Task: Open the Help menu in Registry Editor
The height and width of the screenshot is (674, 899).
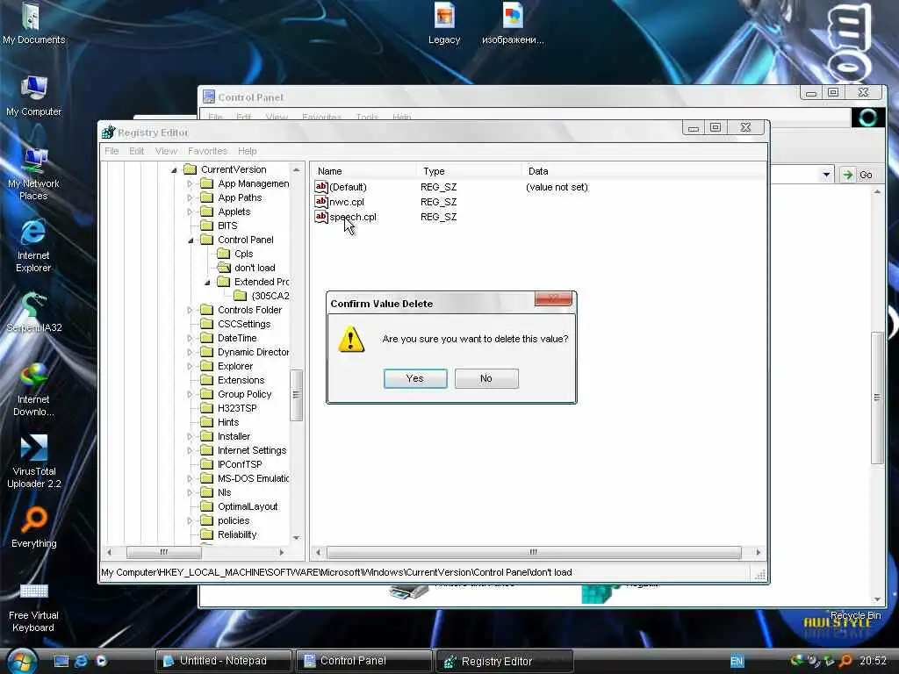Action: tap(247, 151)
